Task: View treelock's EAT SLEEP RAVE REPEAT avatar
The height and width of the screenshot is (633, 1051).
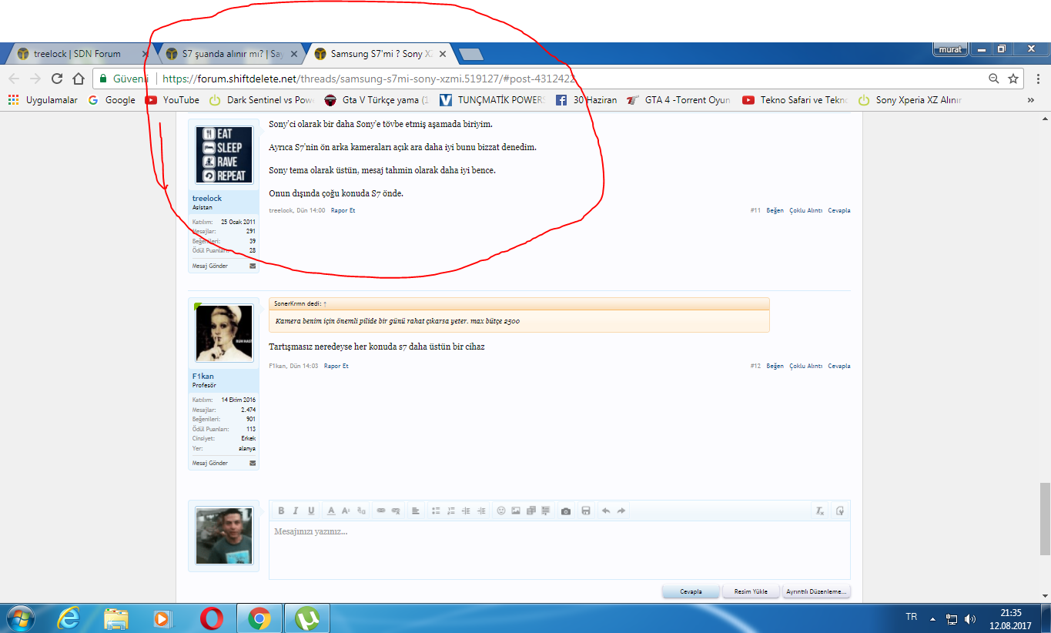Action: click(x=224, y=156)
